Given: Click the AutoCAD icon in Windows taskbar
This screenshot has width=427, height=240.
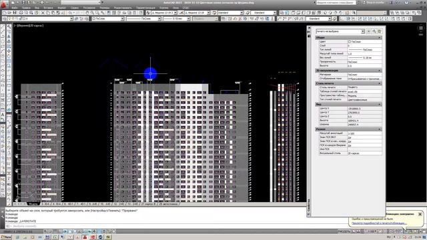Looking at the screenshot, I should coord(85,237).
